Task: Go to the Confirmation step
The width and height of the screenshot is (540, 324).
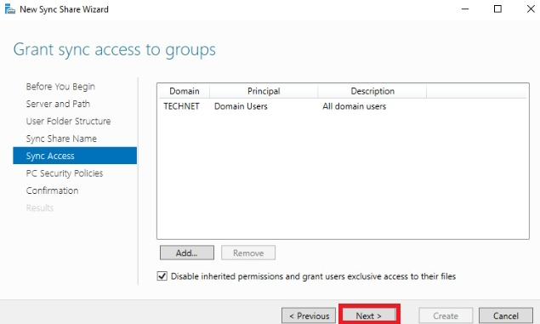Action: 52,190
